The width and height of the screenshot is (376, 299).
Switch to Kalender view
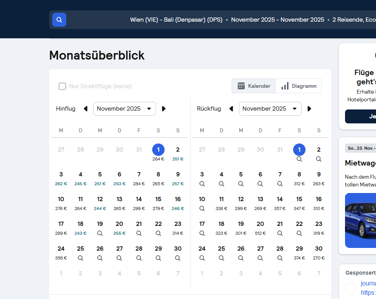click(254, 86)
